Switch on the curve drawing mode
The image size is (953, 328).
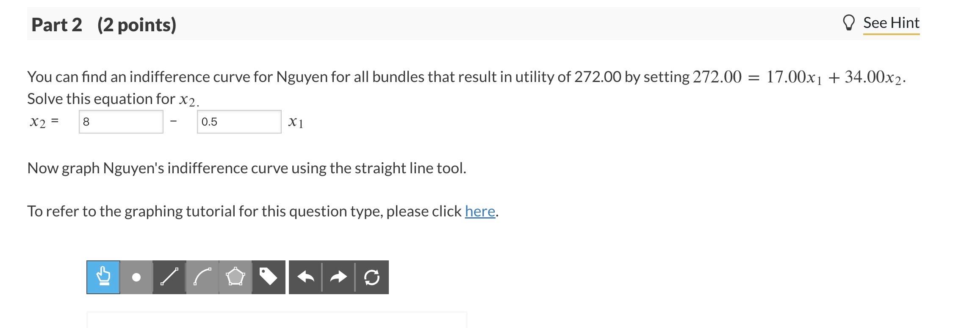[x=202, y=278]
